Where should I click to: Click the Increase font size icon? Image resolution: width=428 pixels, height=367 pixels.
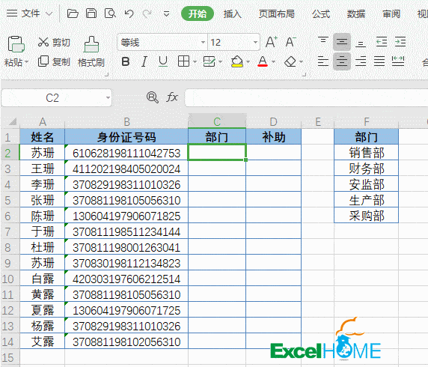click(272, 42)
